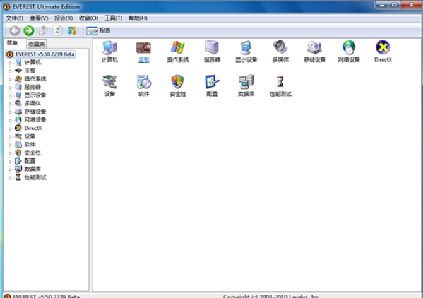The height and width of the screenshot is (298, 423).
Task: Select 设备 in the tree
Action: (x=30, y=136)
